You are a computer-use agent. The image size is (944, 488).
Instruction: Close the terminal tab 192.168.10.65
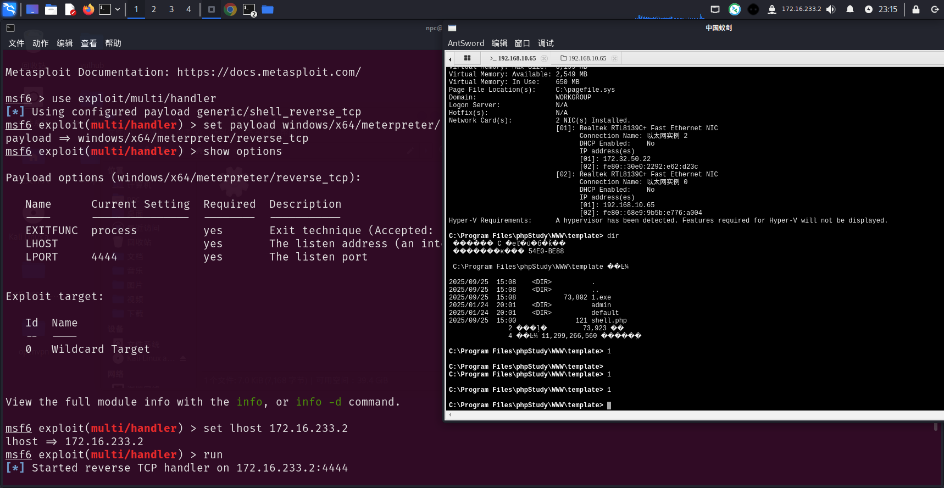(544, 58)
